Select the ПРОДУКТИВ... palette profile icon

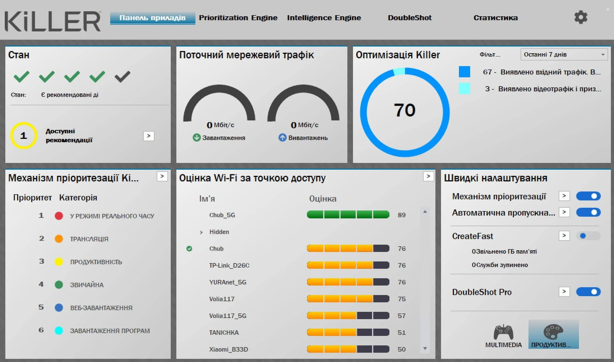pyautogui.click(x=553, y=335)
